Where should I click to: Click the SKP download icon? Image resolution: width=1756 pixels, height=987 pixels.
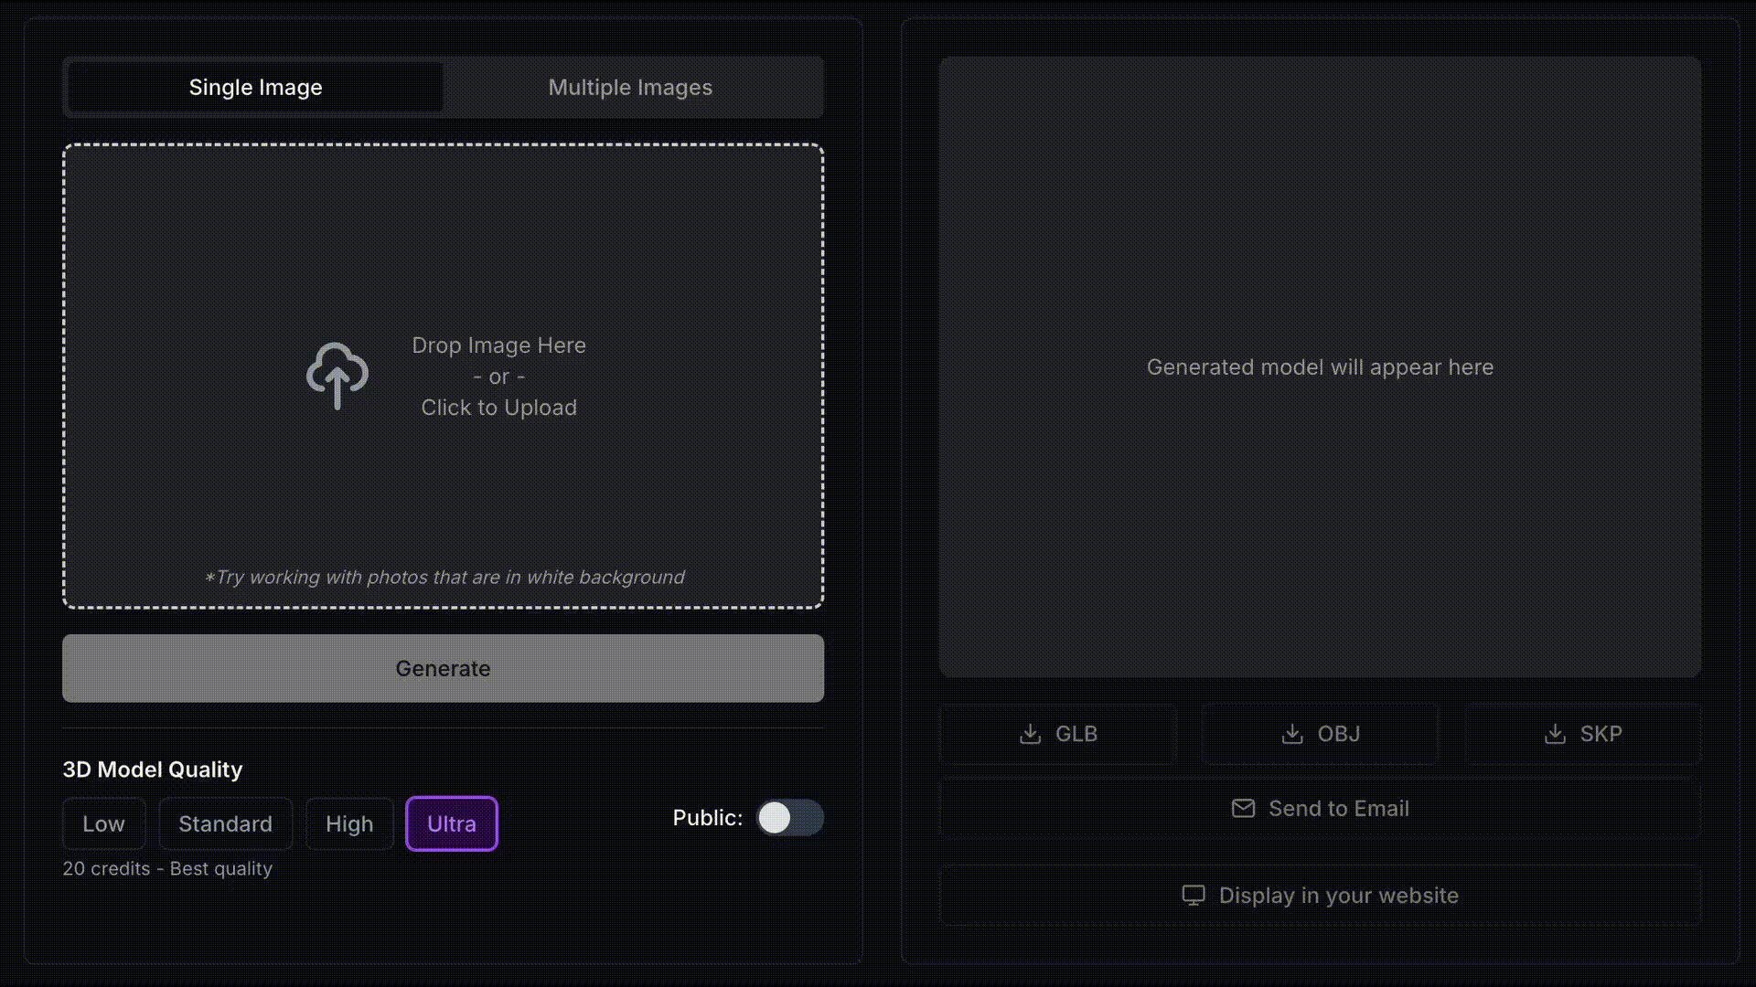click(1554, 734)
